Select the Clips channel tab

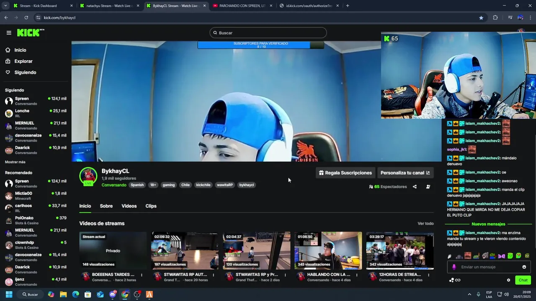[x=151, y=206]
